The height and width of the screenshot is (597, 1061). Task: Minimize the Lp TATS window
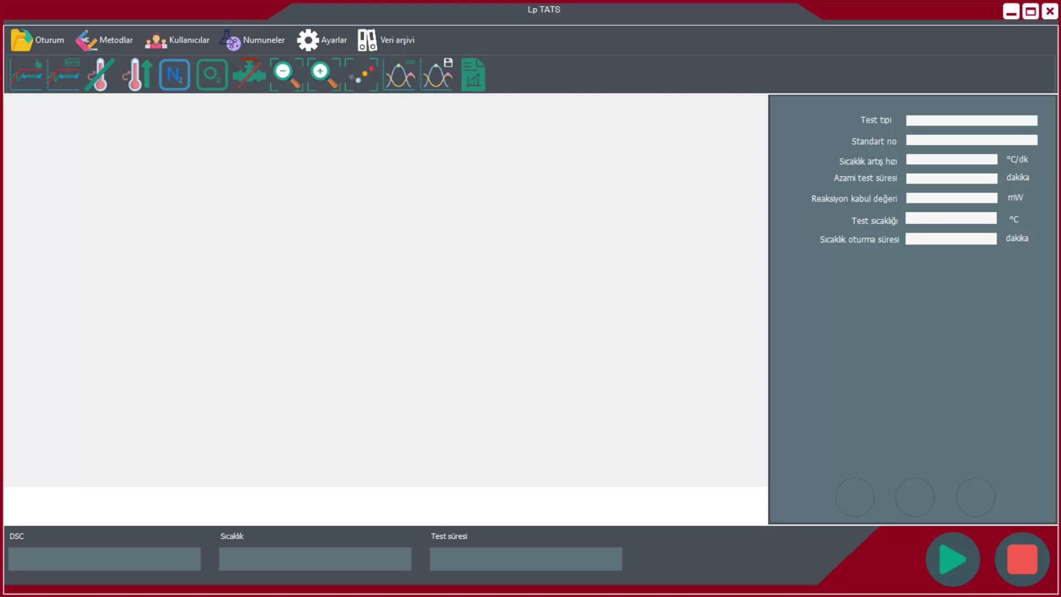pyautogui.click(x=1011, y=12)
